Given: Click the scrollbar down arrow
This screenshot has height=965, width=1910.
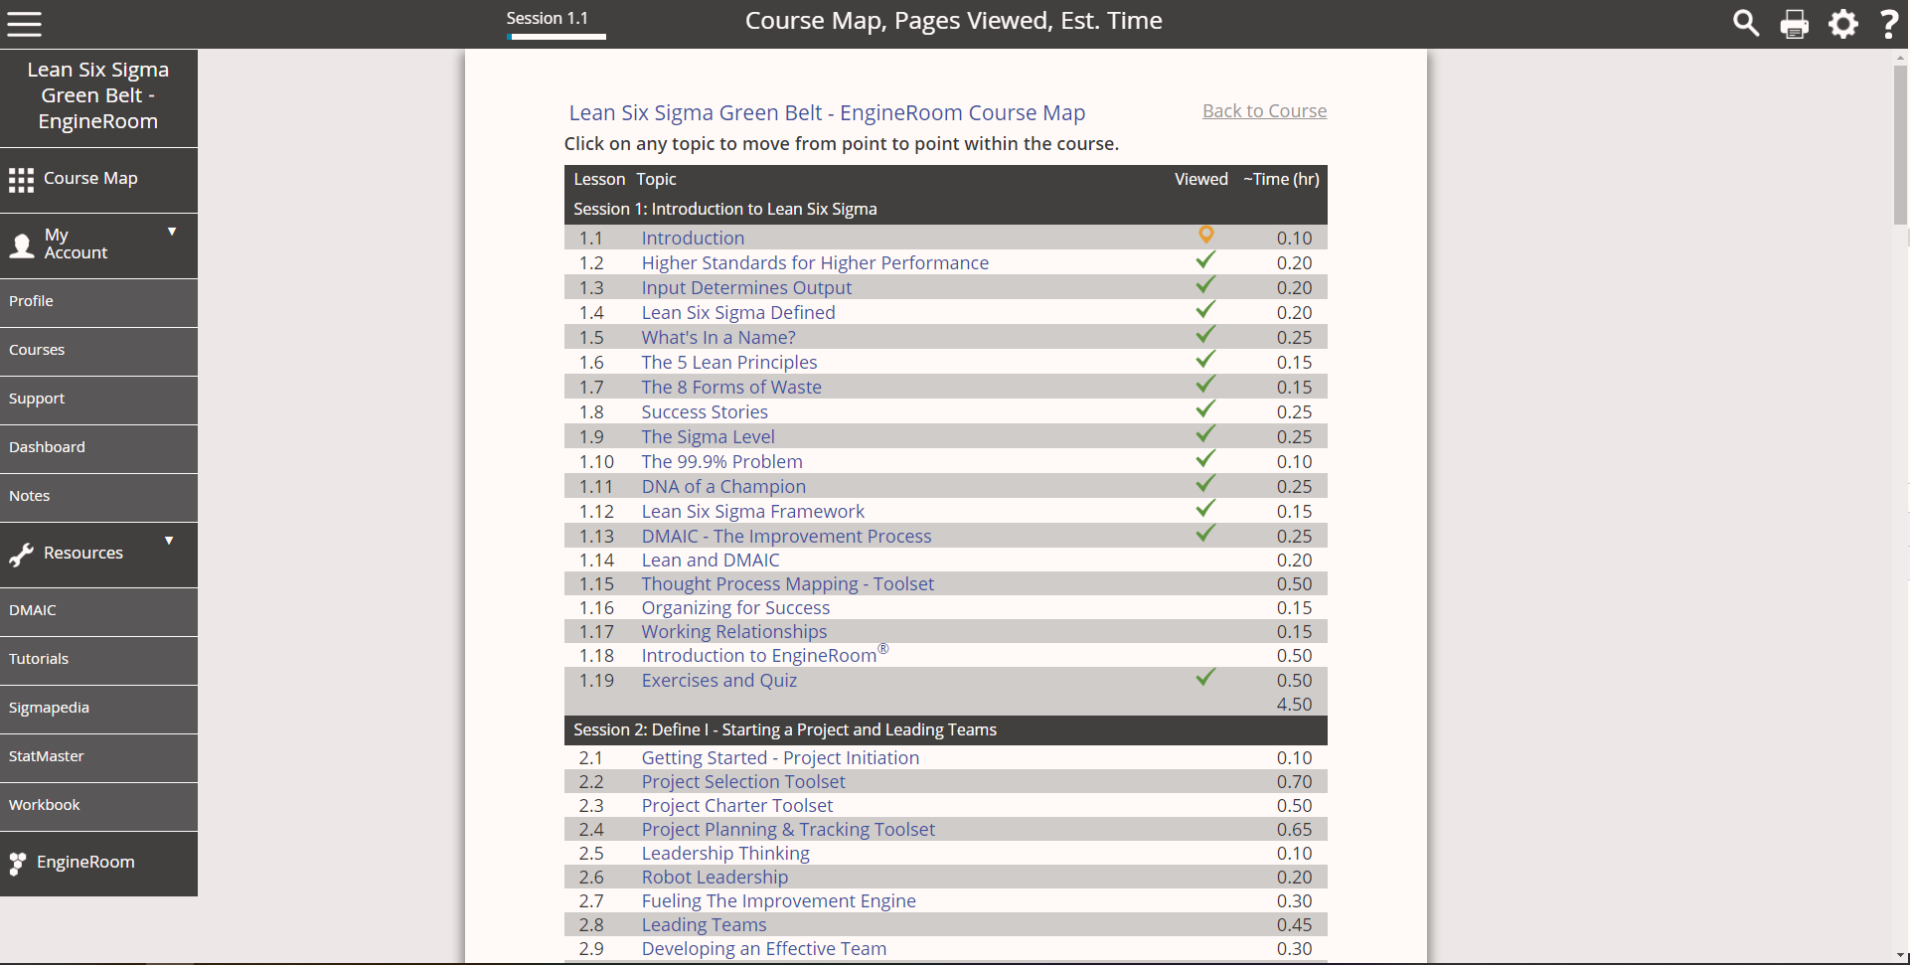Looking at the screenshot, I should coord(1900,955).
